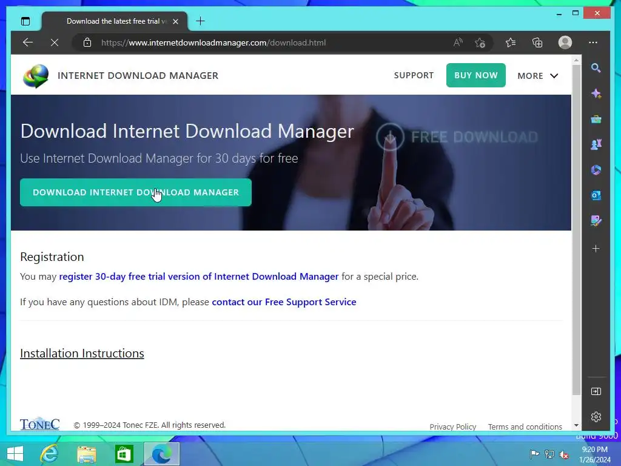The image size is (621, 466).
Task: Open Collections icon in toolbar
Action: click(x=537, y=42)
